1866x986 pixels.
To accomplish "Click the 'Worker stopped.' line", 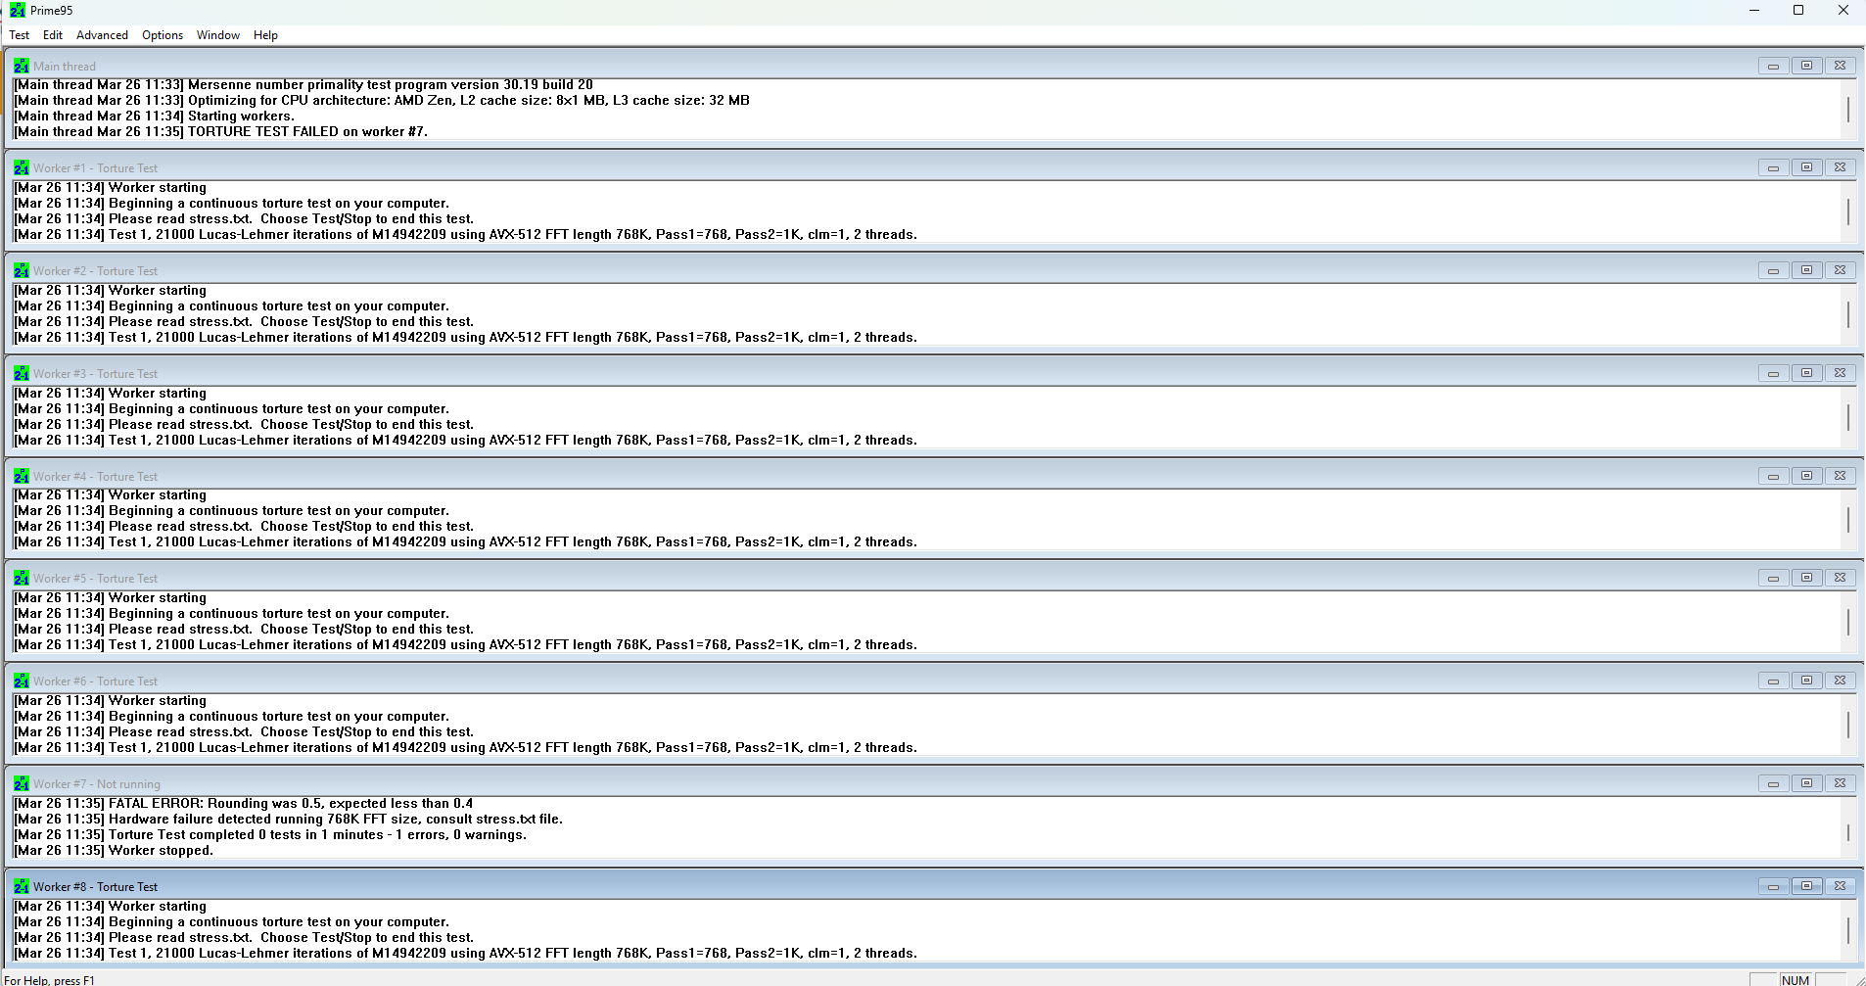I will click(x=114, y=850).
